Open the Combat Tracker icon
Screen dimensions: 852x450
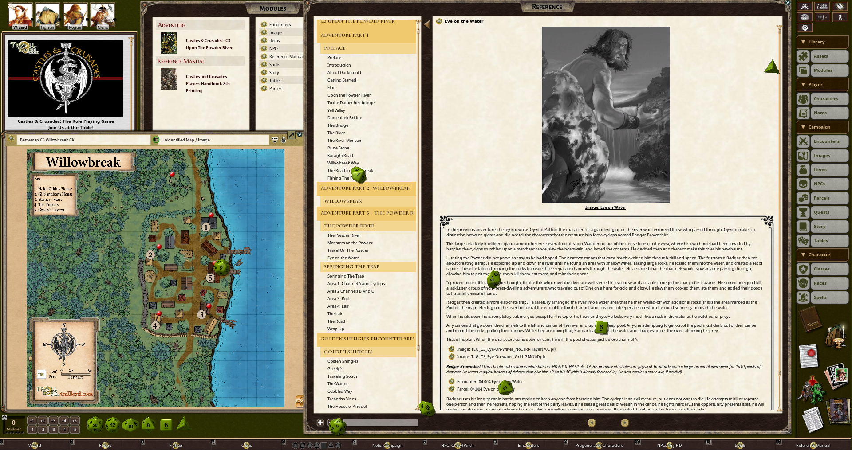[805, 6]
